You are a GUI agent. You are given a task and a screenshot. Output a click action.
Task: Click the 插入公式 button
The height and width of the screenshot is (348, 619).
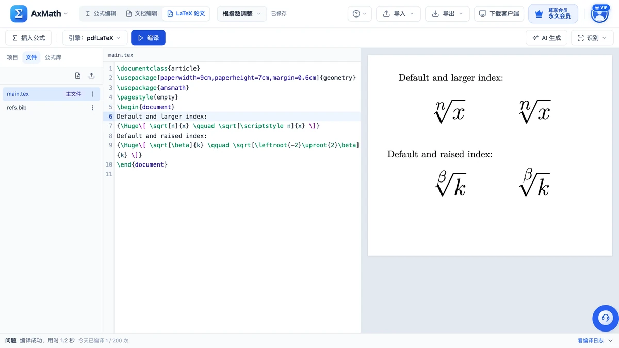28,38
